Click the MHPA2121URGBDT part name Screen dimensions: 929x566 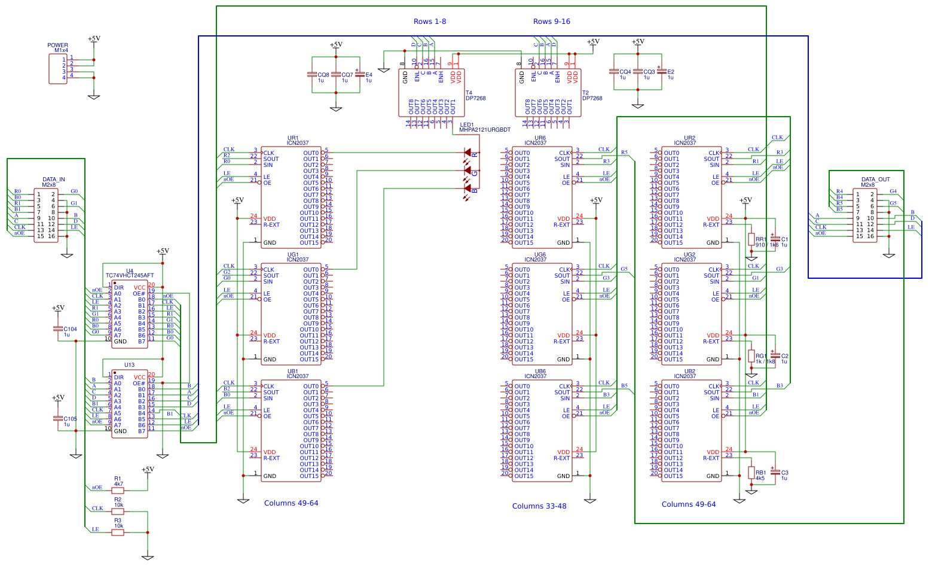click(485, 130)
